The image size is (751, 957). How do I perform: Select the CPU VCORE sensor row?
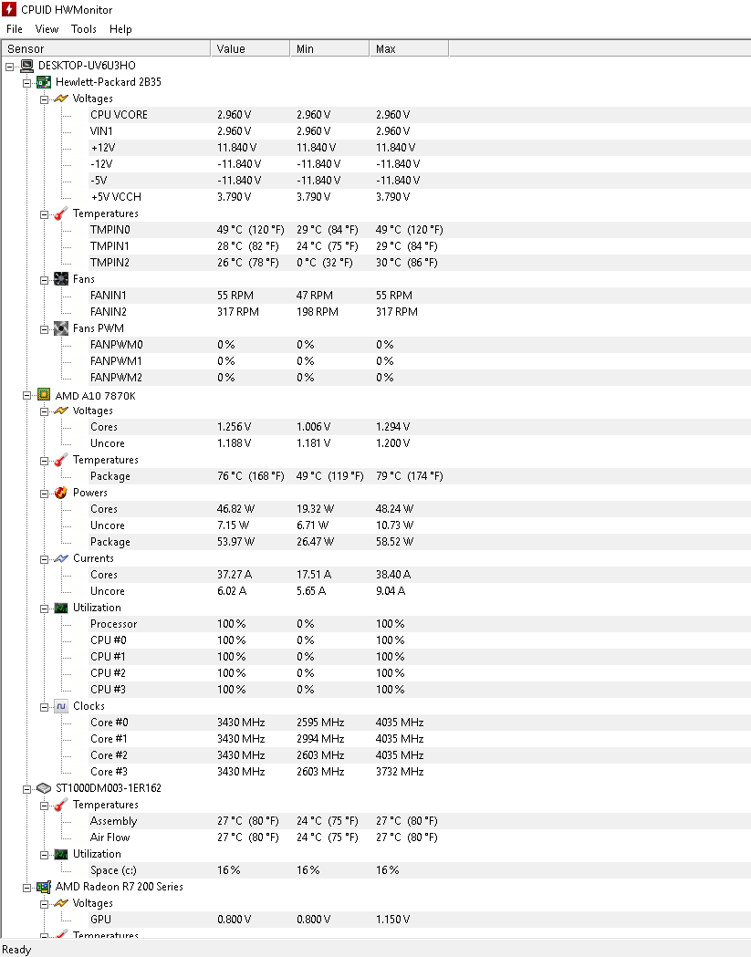pos(119,115)
